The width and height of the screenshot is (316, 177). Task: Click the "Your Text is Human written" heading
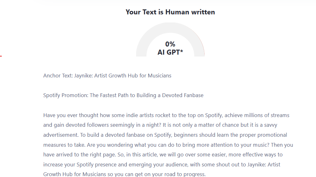(x=170, y=12)
